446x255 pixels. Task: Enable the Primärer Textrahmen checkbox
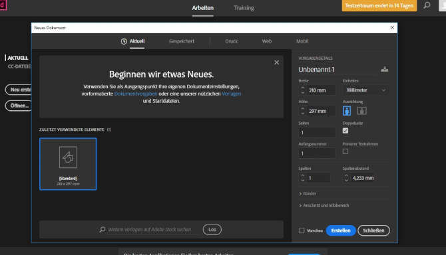point(345,151)
